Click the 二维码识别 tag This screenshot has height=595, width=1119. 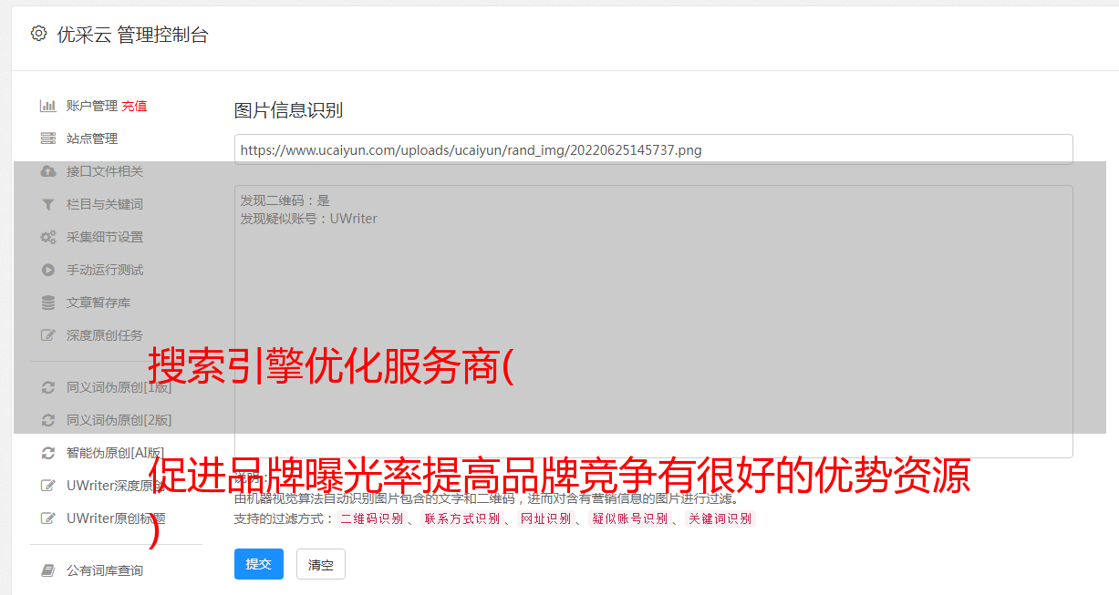point(371,518)
